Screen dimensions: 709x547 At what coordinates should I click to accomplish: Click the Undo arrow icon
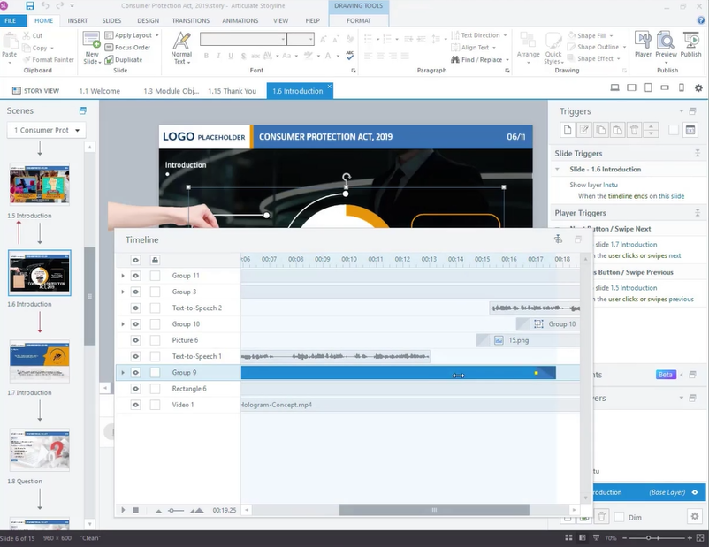tap(45, 6)
